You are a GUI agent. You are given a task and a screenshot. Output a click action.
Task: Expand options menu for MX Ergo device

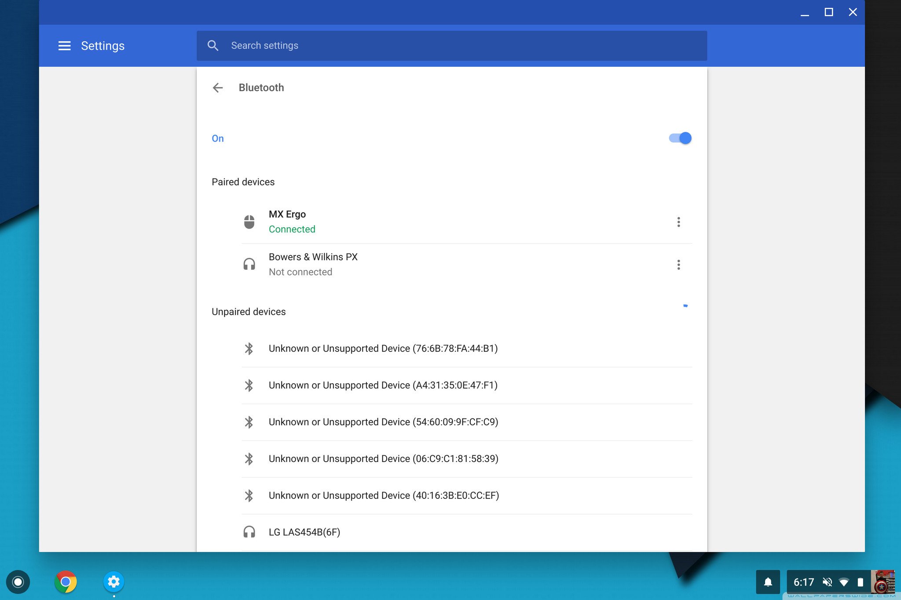(678, 222)
